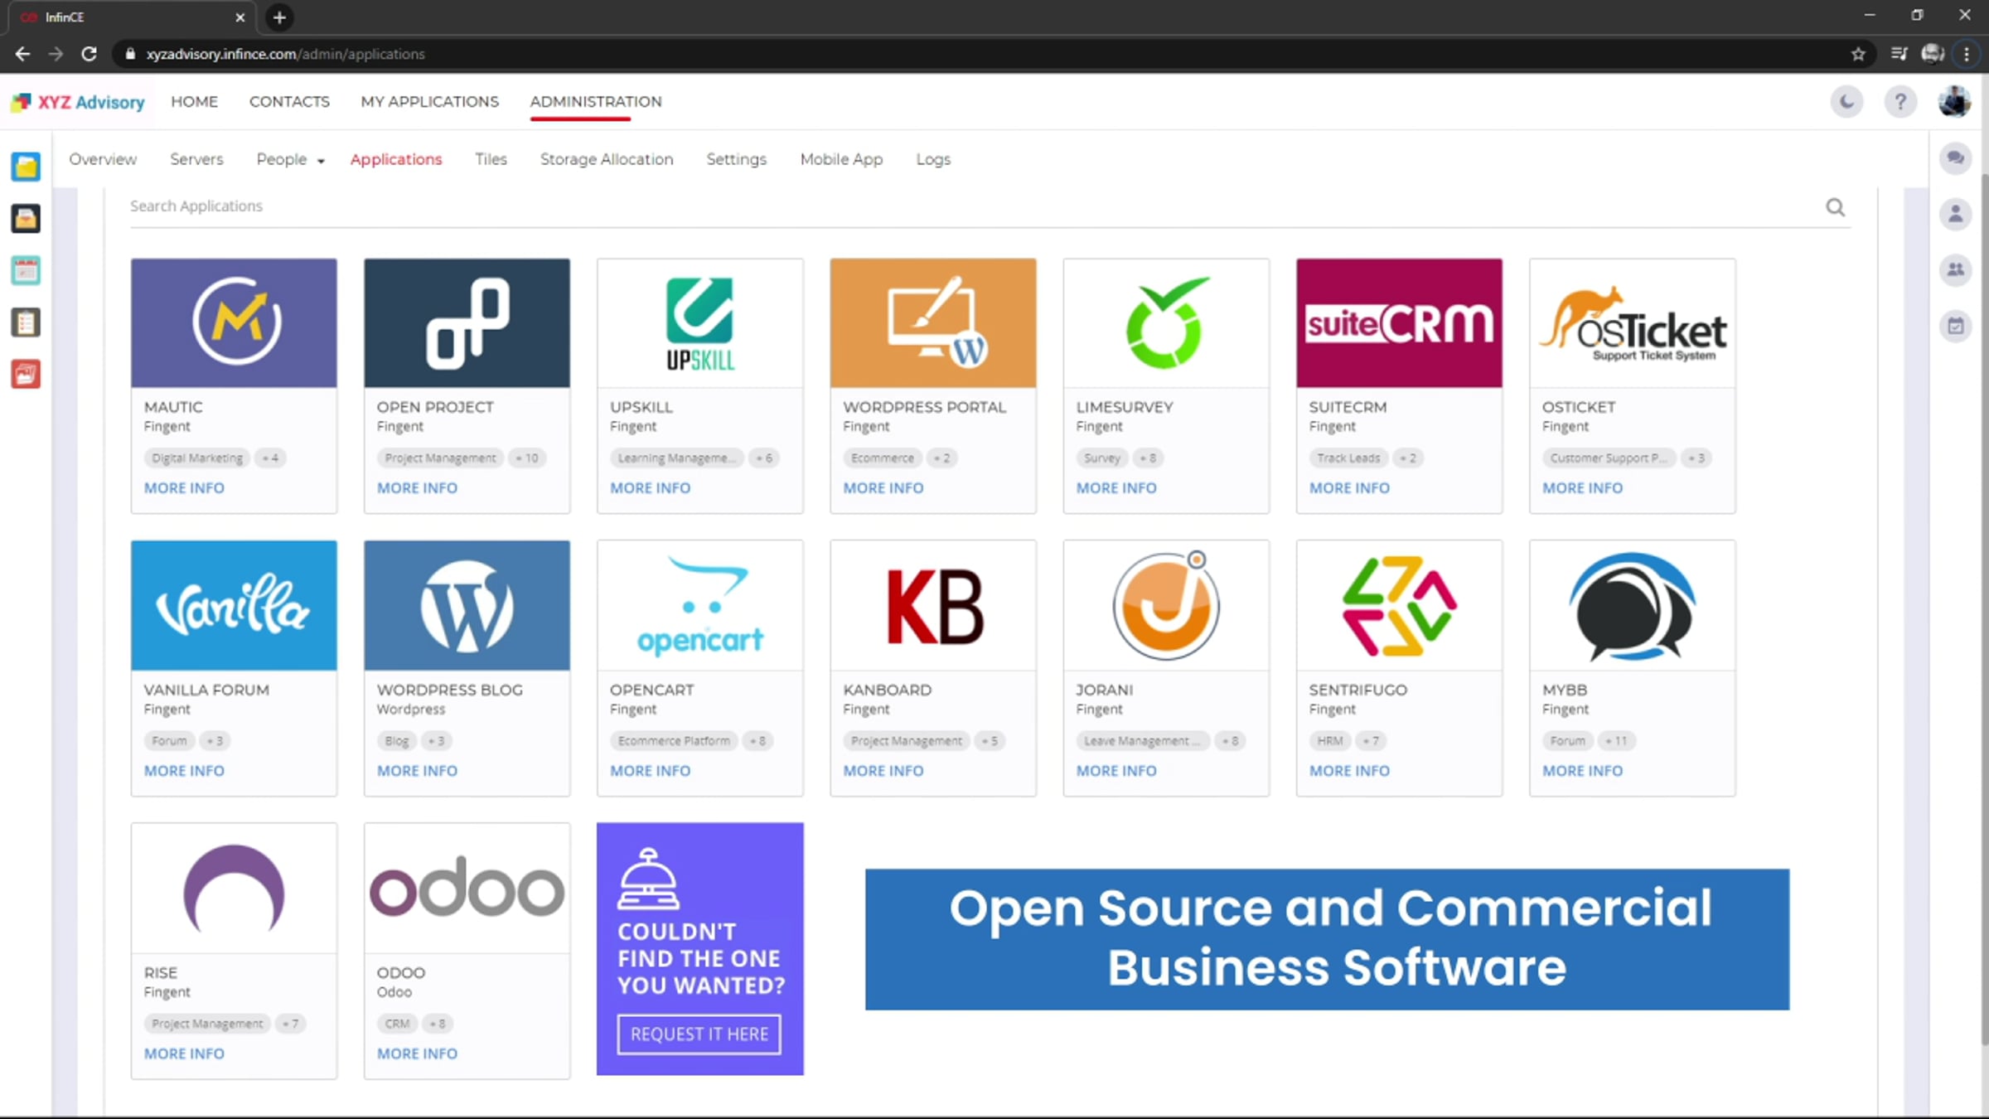Open the calendar check icon in right sidebar
1989x1119 pixels.
(1956, 326)
